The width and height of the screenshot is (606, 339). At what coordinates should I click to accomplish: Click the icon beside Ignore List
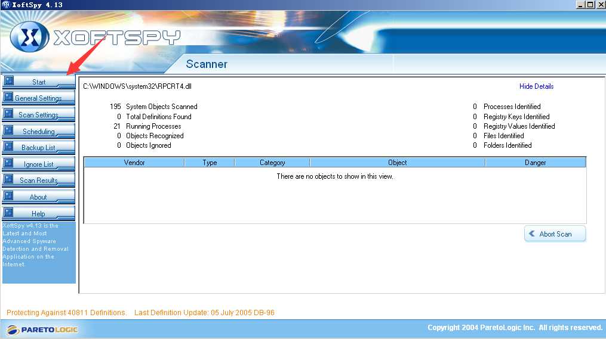coord(8,163)
